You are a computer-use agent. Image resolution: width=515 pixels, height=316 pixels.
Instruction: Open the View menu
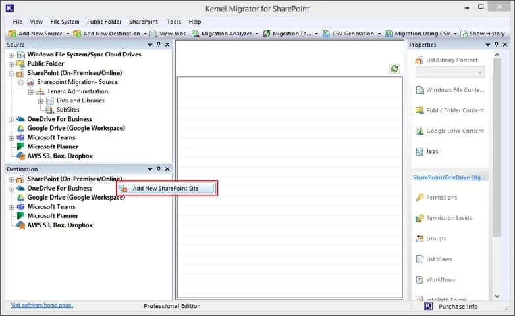[x=36, y=22]
